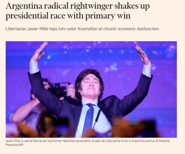This screenshot has width=185, height=154.
Task: Click the raised hand on the photo's right side
Action: [x=143, y=55]
